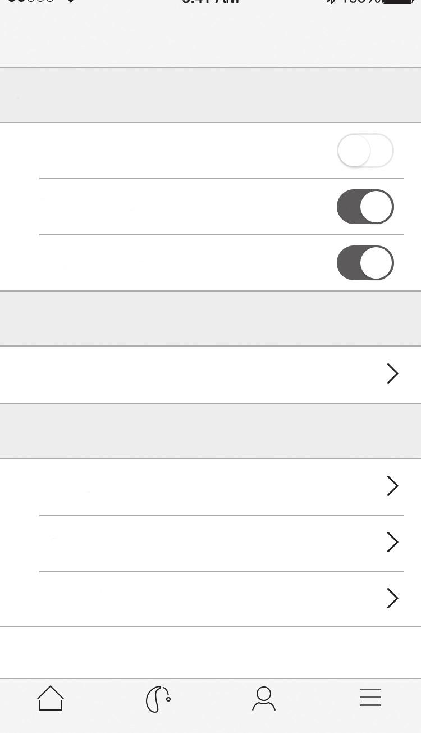Tap the signal strength dots in status bar
This screenshot has width=421, height=733.
click(x=31, y=2)
